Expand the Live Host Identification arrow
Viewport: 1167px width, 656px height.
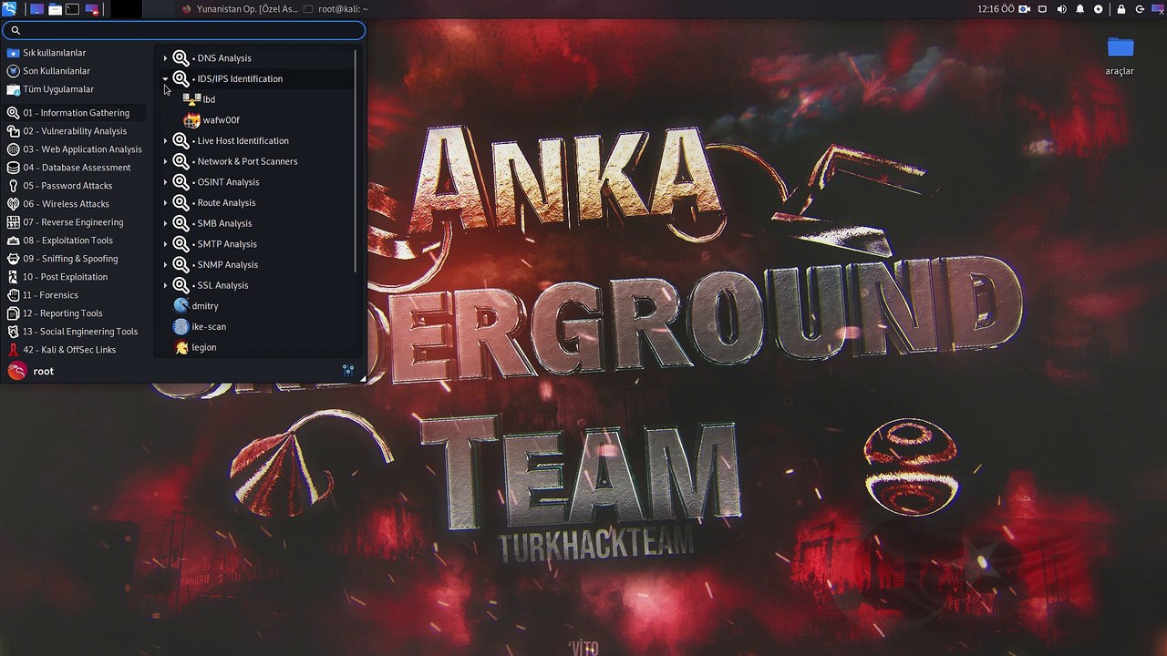tap(165, 141)
